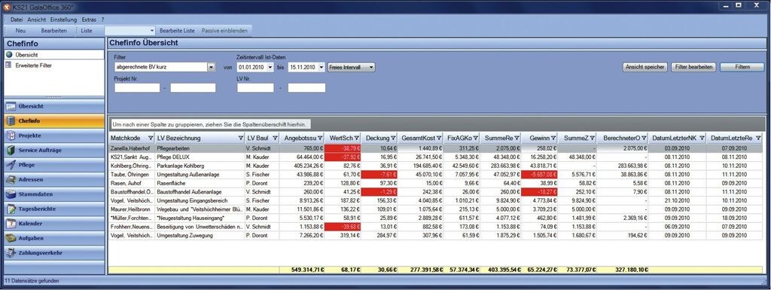
Task: Open the 'bis' date 15.11.2010 picker
Action: [322, 67]
